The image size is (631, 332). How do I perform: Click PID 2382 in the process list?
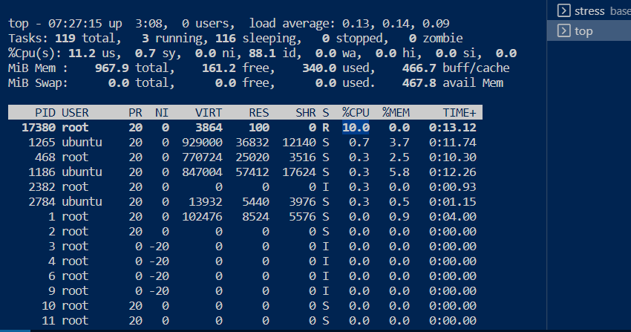click(42, 187)
